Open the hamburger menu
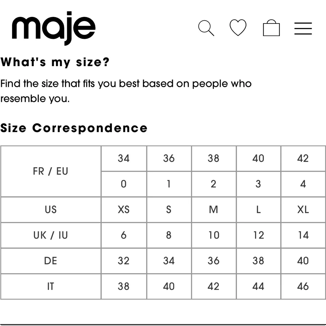The height and width of the screenshot is (326, 326). (x=303, y=28)
